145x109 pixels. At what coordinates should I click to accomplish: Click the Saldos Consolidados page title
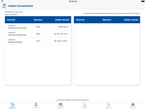pos(21,6)
